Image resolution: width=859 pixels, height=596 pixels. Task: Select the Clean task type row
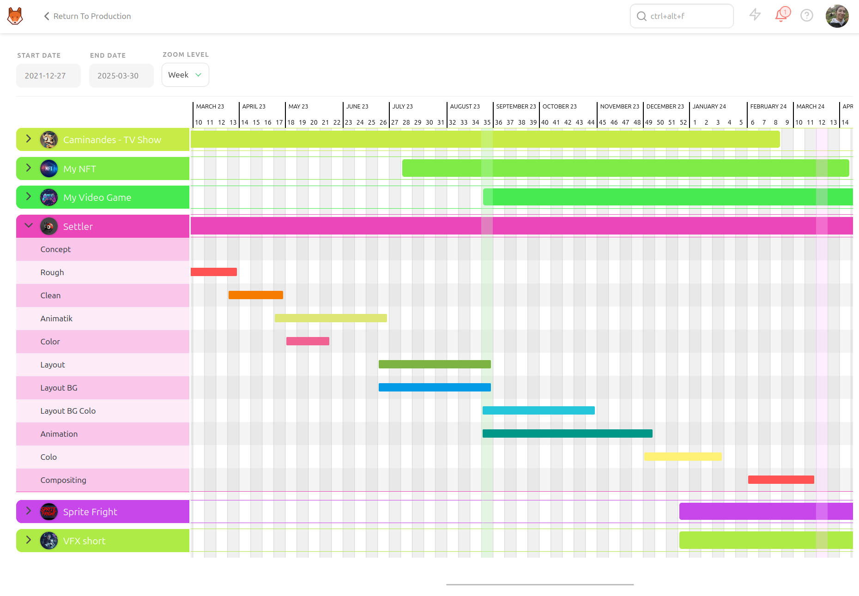coord(103,295)
